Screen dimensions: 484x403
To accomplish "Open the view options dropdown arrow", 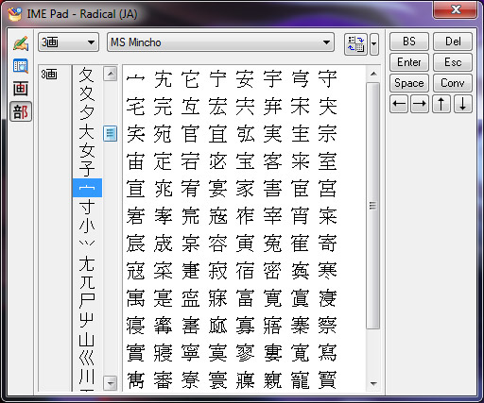I will [374, 43].
